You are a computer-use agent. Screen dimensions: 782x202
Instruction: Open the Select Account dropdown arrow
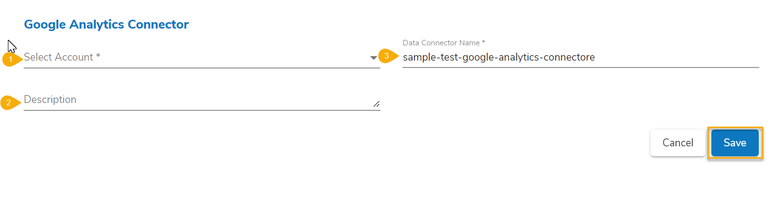coord(373,58)
